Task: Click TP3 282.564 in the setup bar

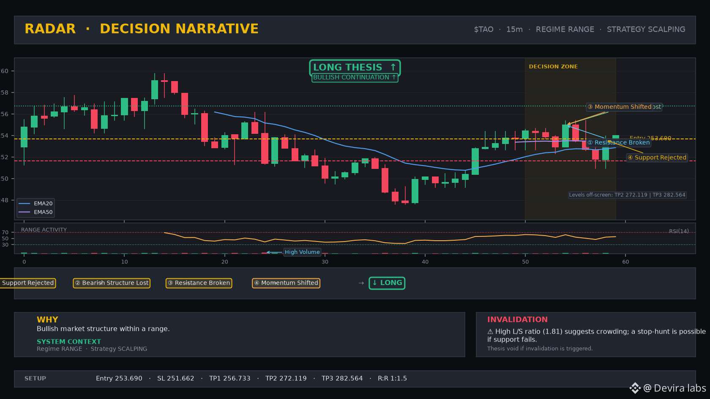Action: [342, 378]
